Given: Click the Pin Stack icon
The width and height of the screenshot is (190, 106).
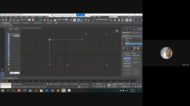Looking at the screenshot, I should pyautogui.click(x=123, y=48).
